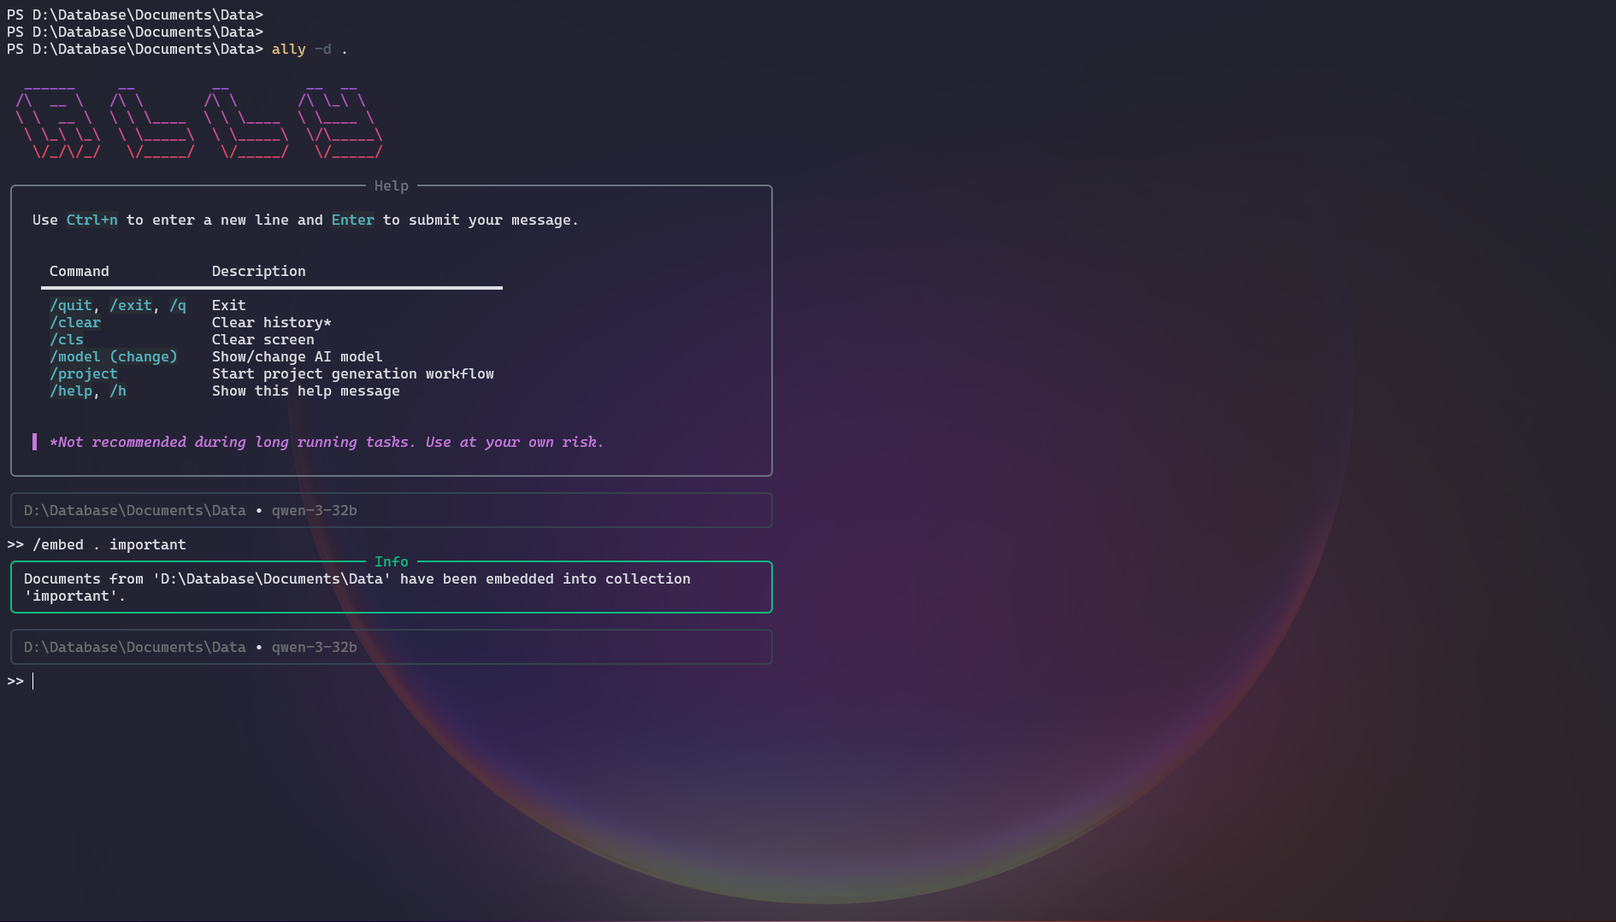Click the /model (change) command entry

(113, 357)
